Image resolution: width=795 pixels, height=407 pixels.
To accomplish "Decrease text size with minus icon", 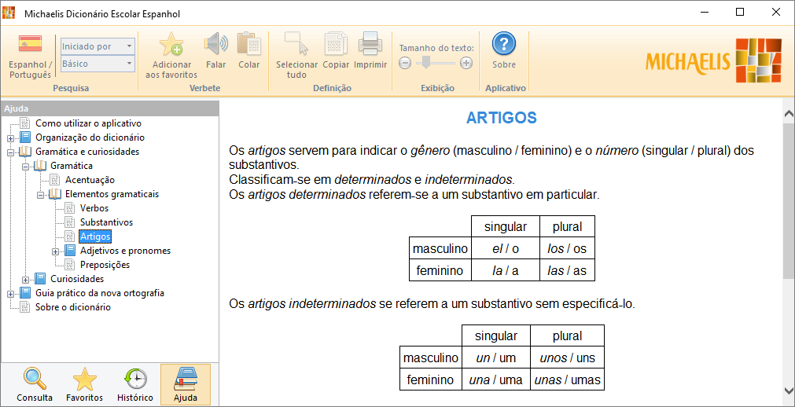I will pos(405,64).
